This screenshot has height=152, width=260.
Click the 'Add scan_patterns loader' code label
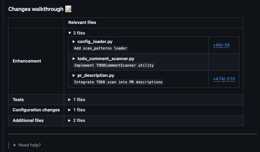coord(101,48)
